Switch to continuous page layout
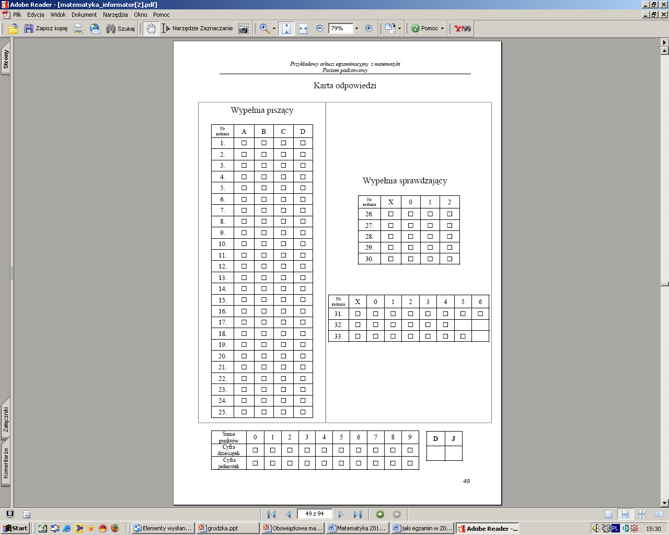Viewport: 669px width, 535px height. pos(625,514)
